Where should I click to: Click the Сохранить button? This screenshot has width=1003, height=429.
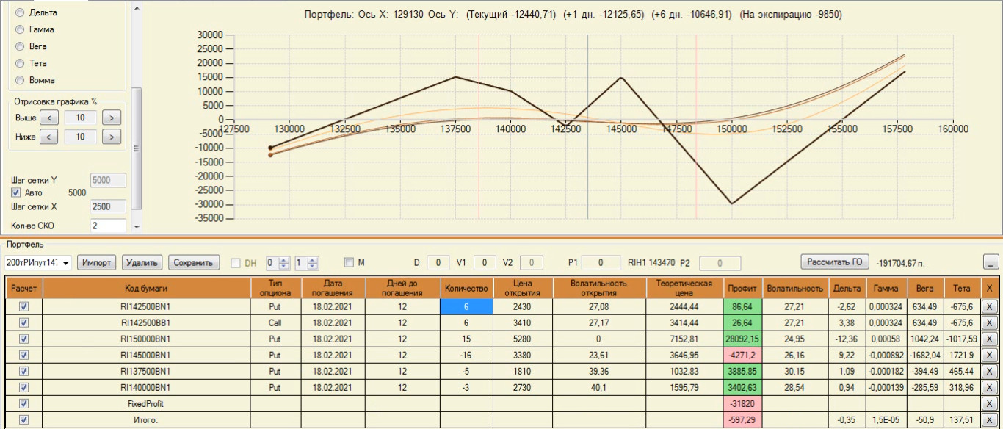[194, 262]
